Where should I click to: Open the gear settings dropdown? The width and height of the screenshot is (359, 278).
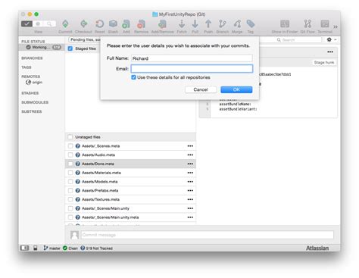click(x=332, y=39)
